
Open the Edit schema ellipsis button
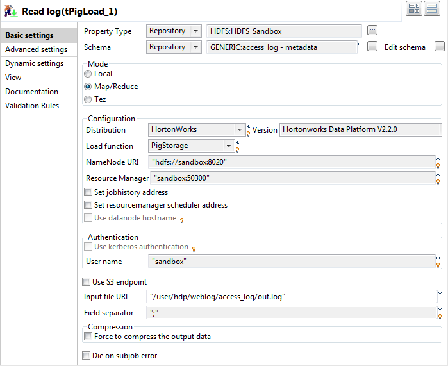(x=439, y=47)
